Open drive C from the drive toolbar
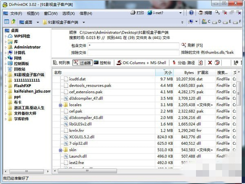Screen dimensions: 245x184 click(x=206, y=22)
